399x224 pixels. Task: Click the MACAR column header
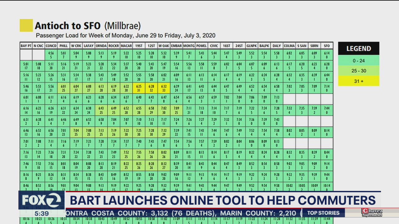tap(126, 46)
